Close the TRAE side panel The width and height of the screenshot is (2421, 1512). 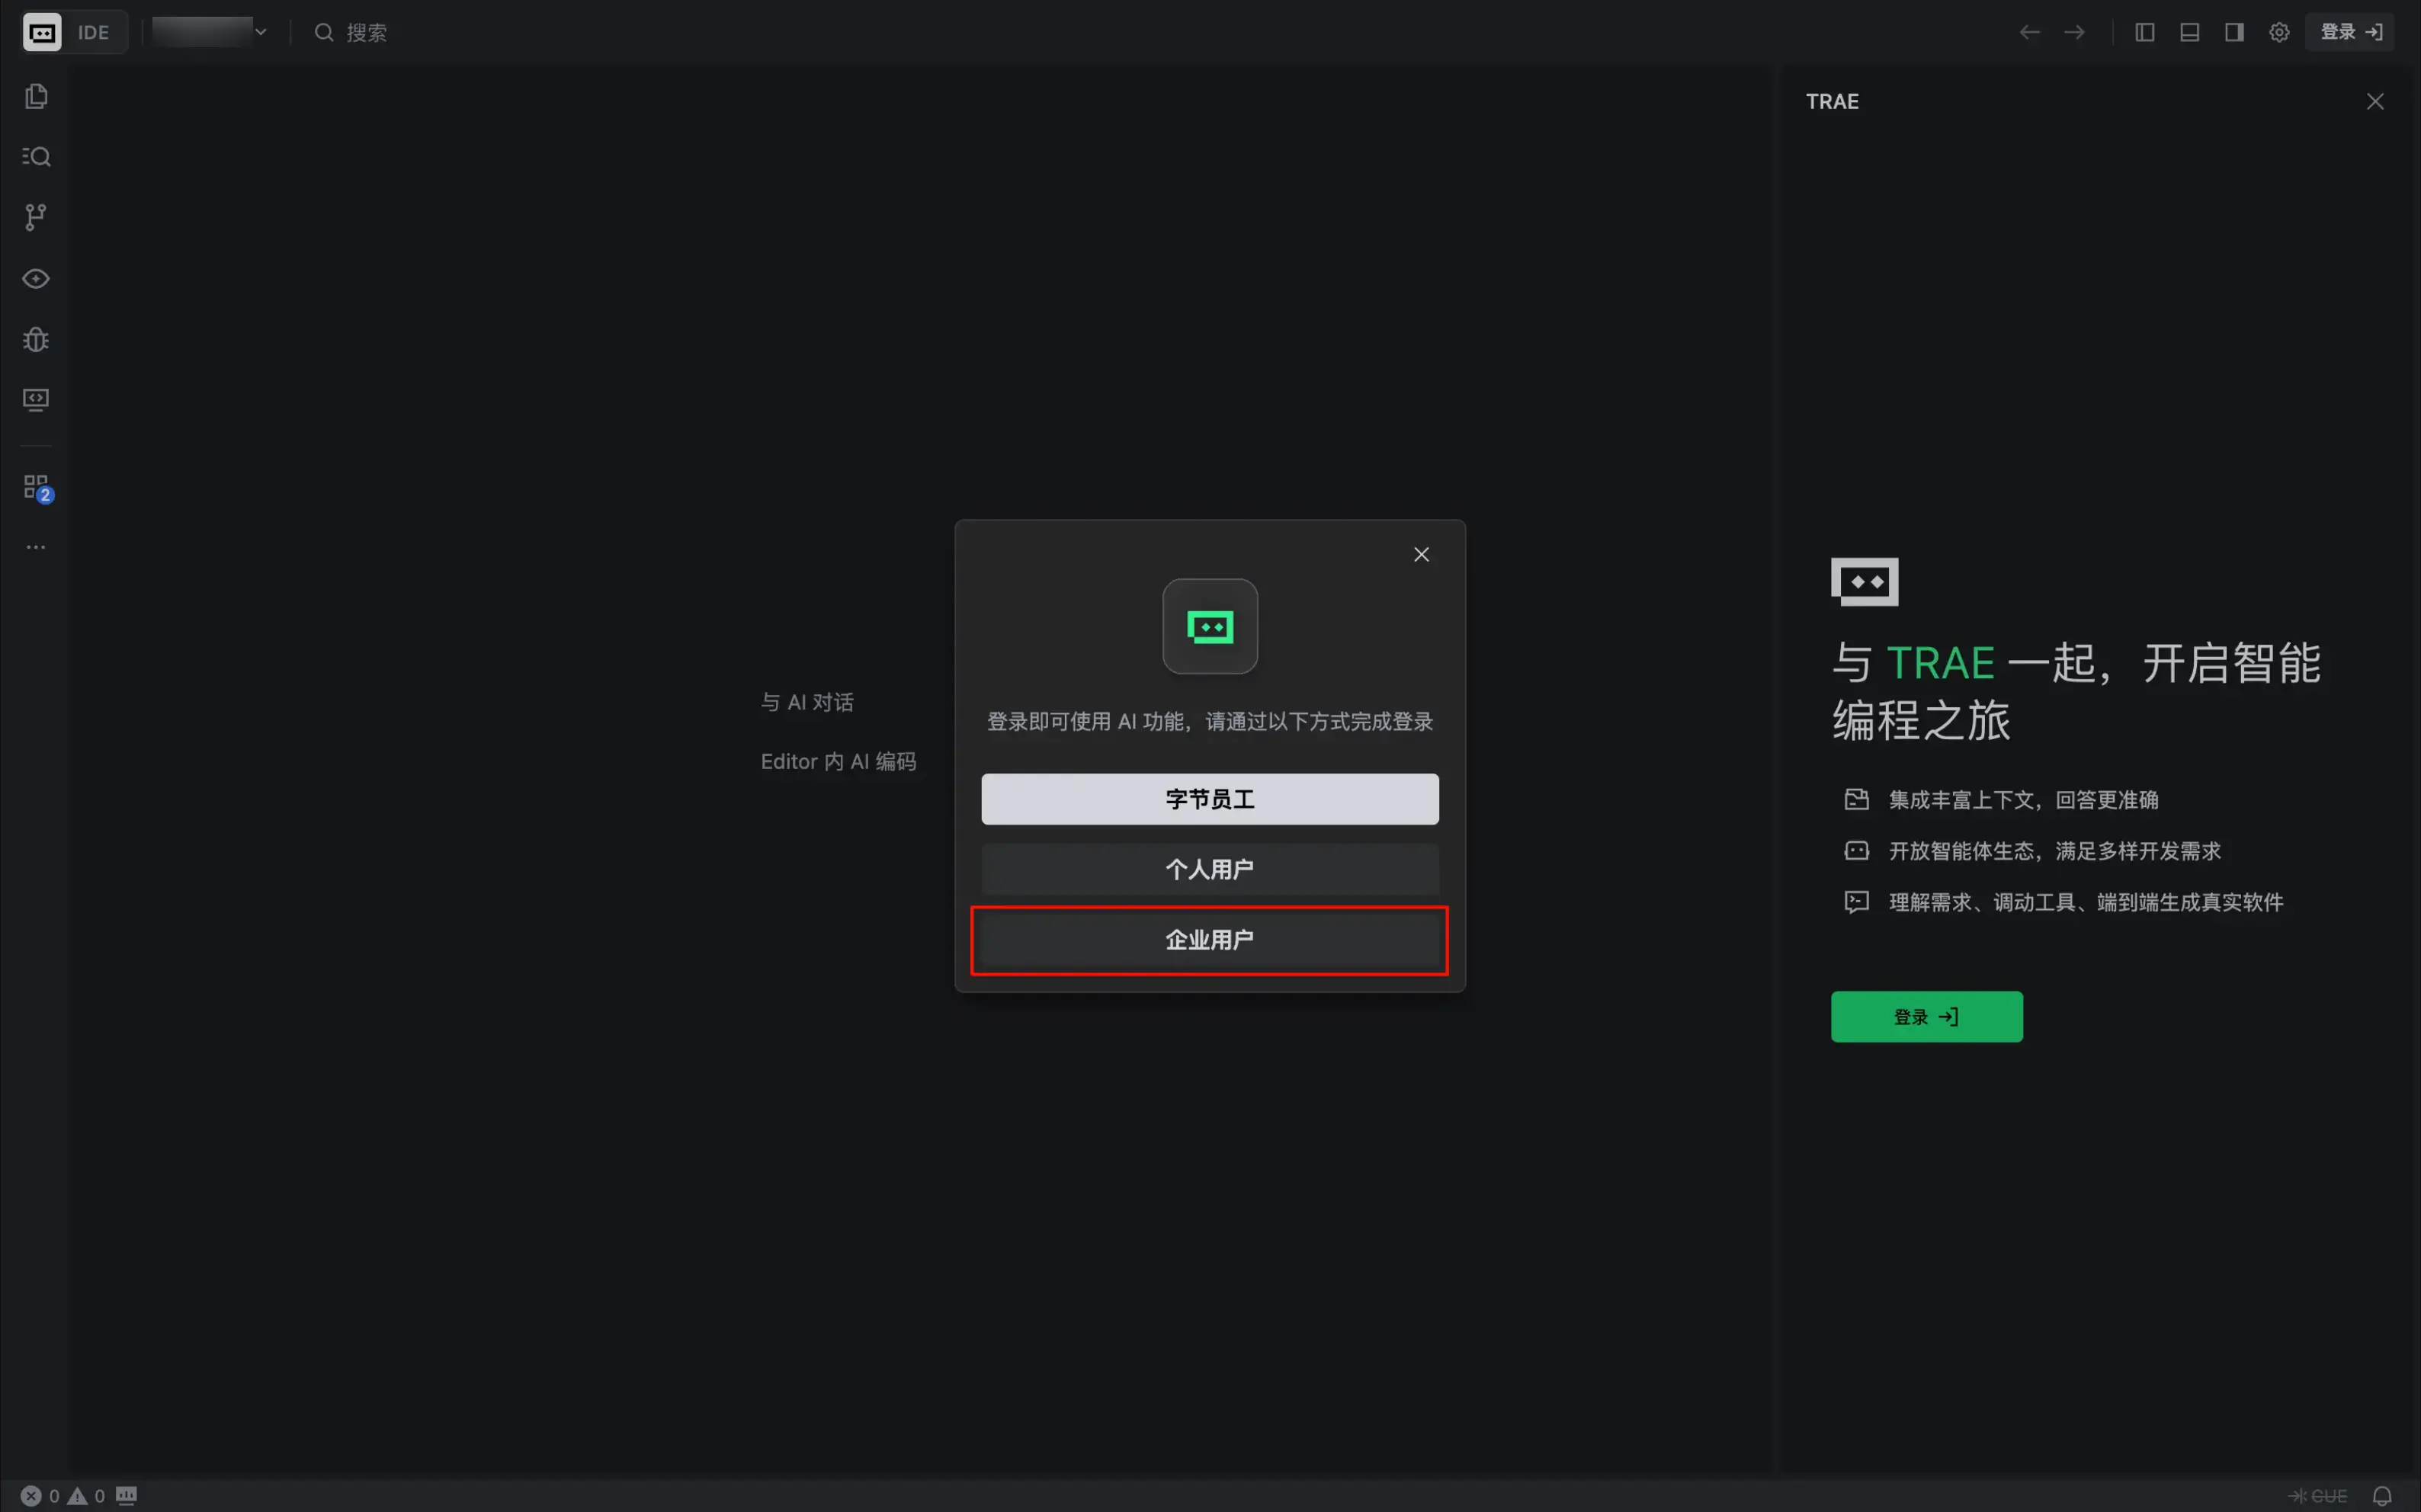(2375, 101)
